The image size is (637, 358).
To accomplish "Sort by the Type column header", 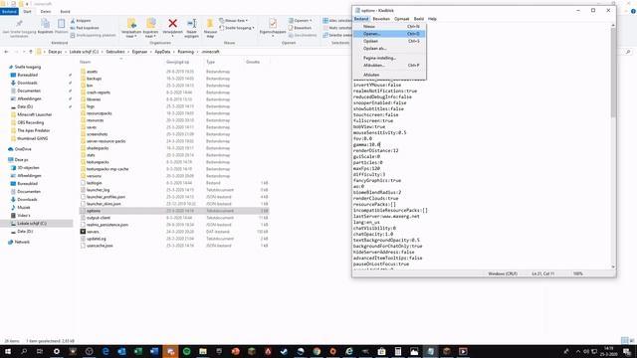I will tap(210, 62).
